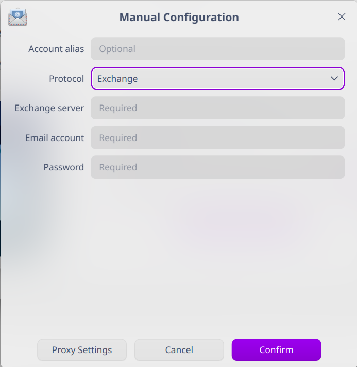The height and width of the screenshot is (367, 357).
Task: Focus the Exchange server required field
Action: click(x=217, y=108)
